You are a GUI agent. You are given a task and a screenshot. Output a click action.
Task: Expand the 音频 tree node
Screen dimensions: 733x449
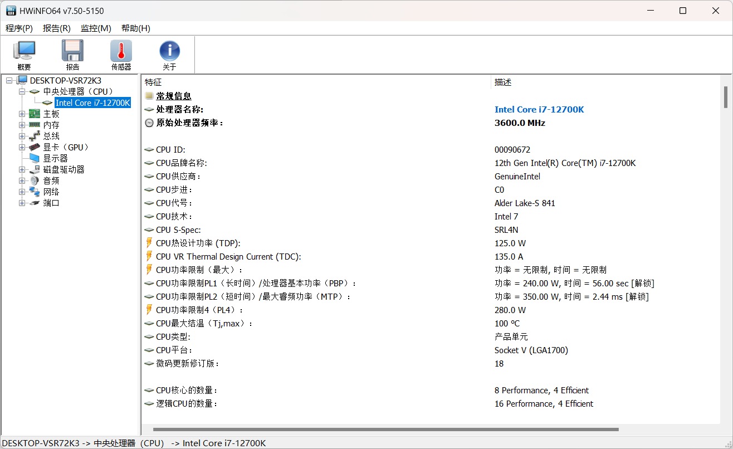coord(22,180)
